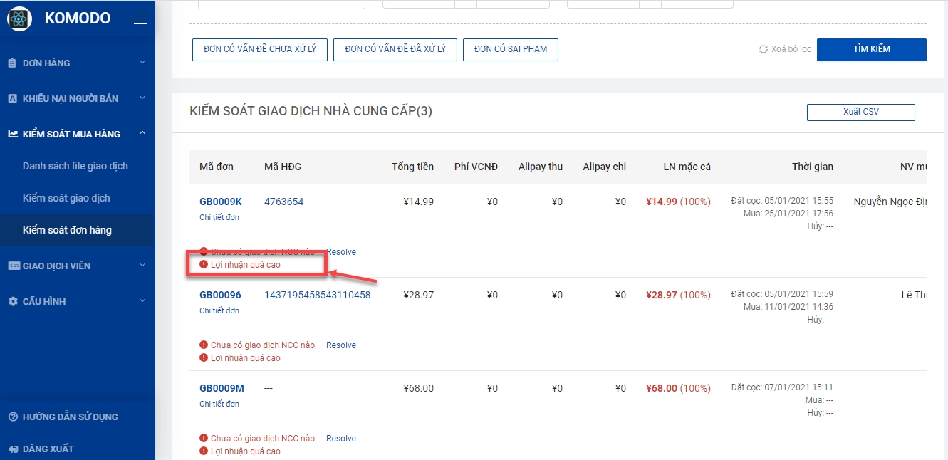The width and height of the screenshot is (948, 460).
Task: Click the Komodo logo icon
Action: click(19, 19)
